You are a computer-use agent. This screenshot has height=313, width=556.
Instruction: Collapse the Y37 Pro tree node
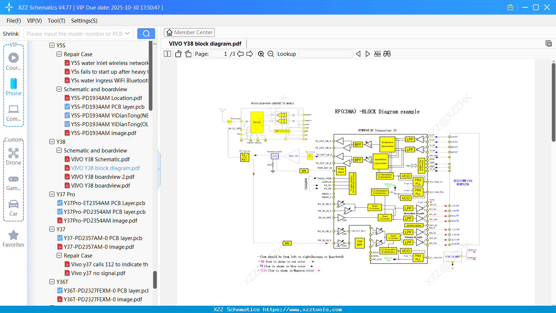coord(52,194)
